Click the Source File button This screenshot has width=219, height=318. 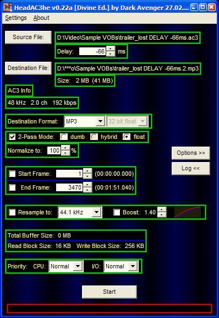(28, 37)
